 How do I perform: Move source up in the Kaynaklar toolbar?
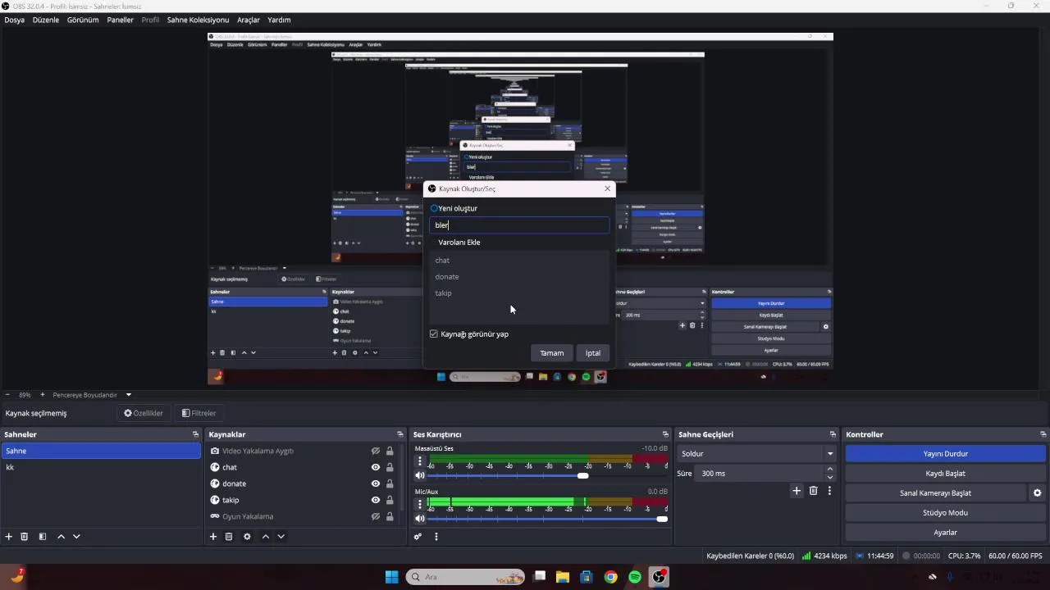[x=265, y=537]
